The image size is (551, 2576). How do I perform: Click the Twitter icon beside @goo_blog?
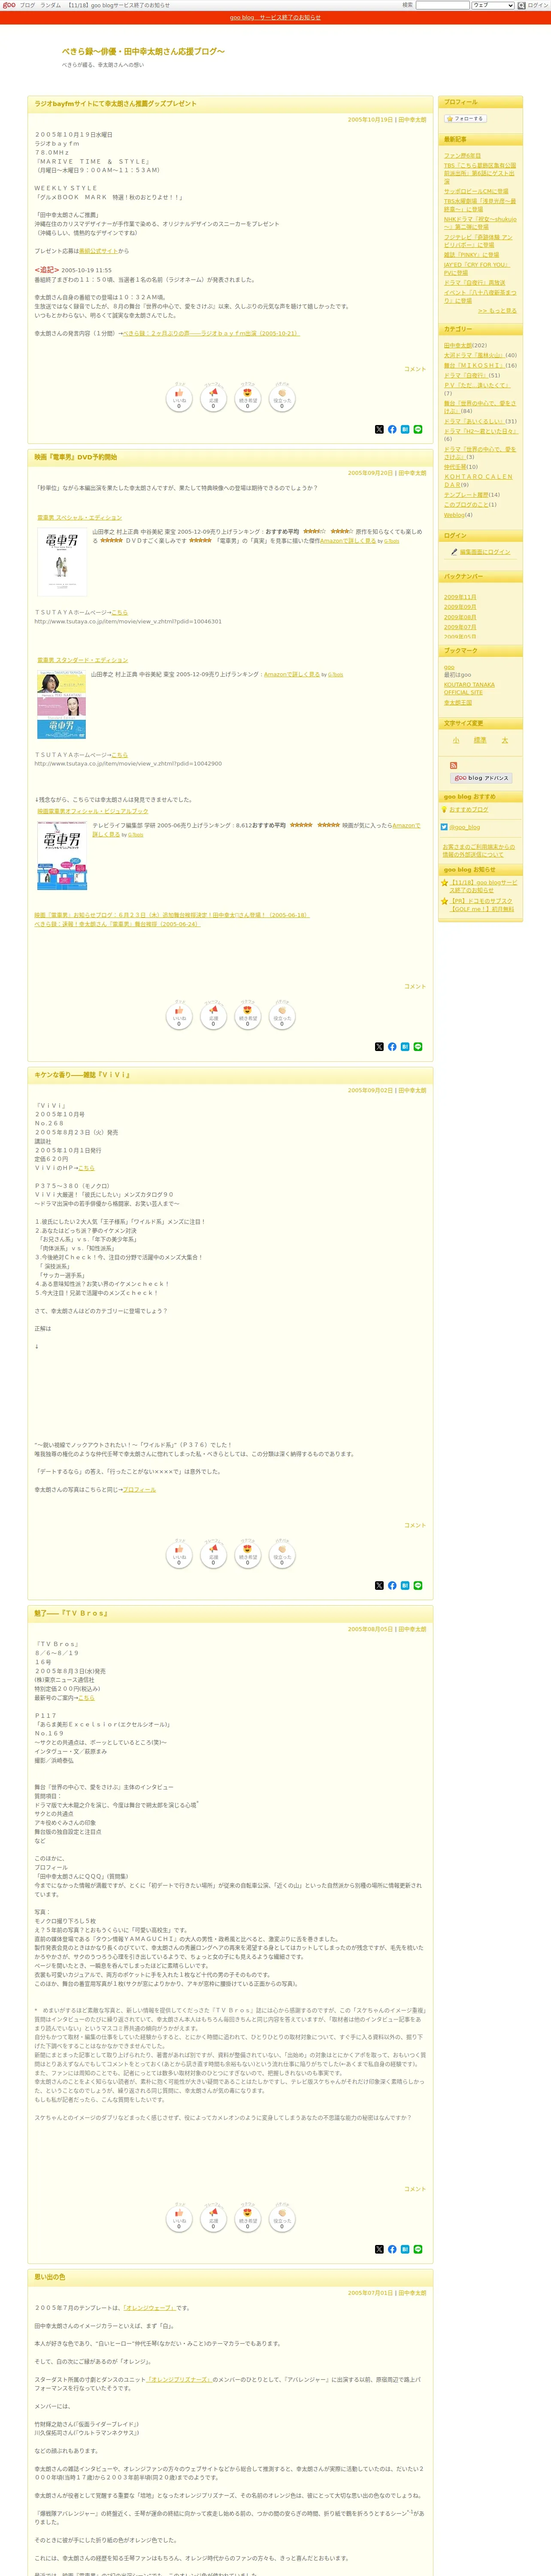pyautogui.click(x=444, y=827)
